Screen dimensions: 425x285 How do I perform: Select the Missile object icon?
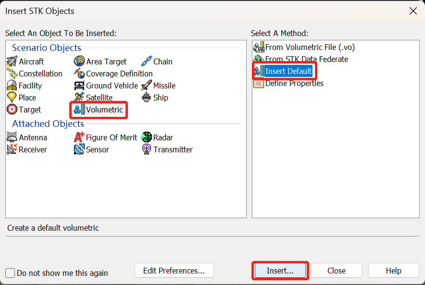coord(147,86)
